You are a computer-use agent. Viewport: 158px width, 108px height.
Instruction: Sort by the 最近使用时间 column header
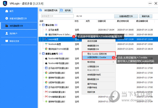123,21
